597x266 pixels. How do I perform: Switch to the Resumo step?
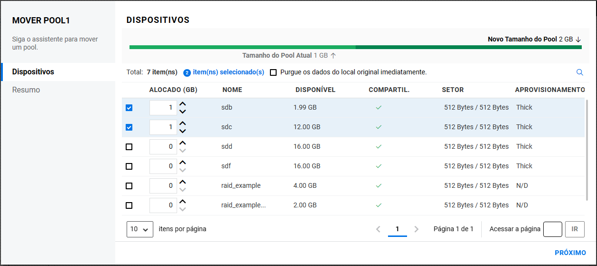[x=26, y=90]
